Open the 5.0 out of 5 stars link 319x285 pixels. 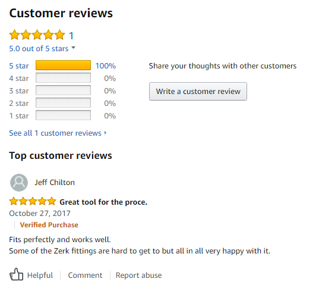coord(39,48)
